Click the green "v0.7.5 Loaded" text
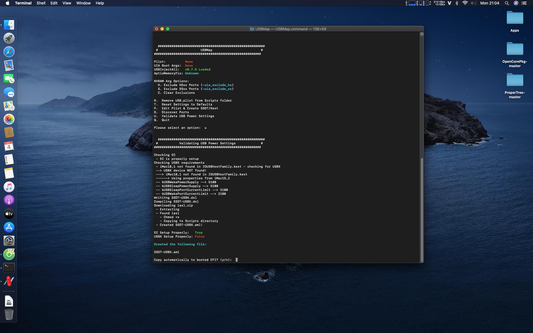Screen dimensions: 533x333 [x=198, y=69]
